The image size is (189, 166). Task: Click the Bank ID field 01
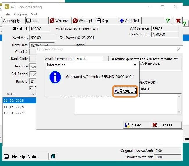(33, 81)
